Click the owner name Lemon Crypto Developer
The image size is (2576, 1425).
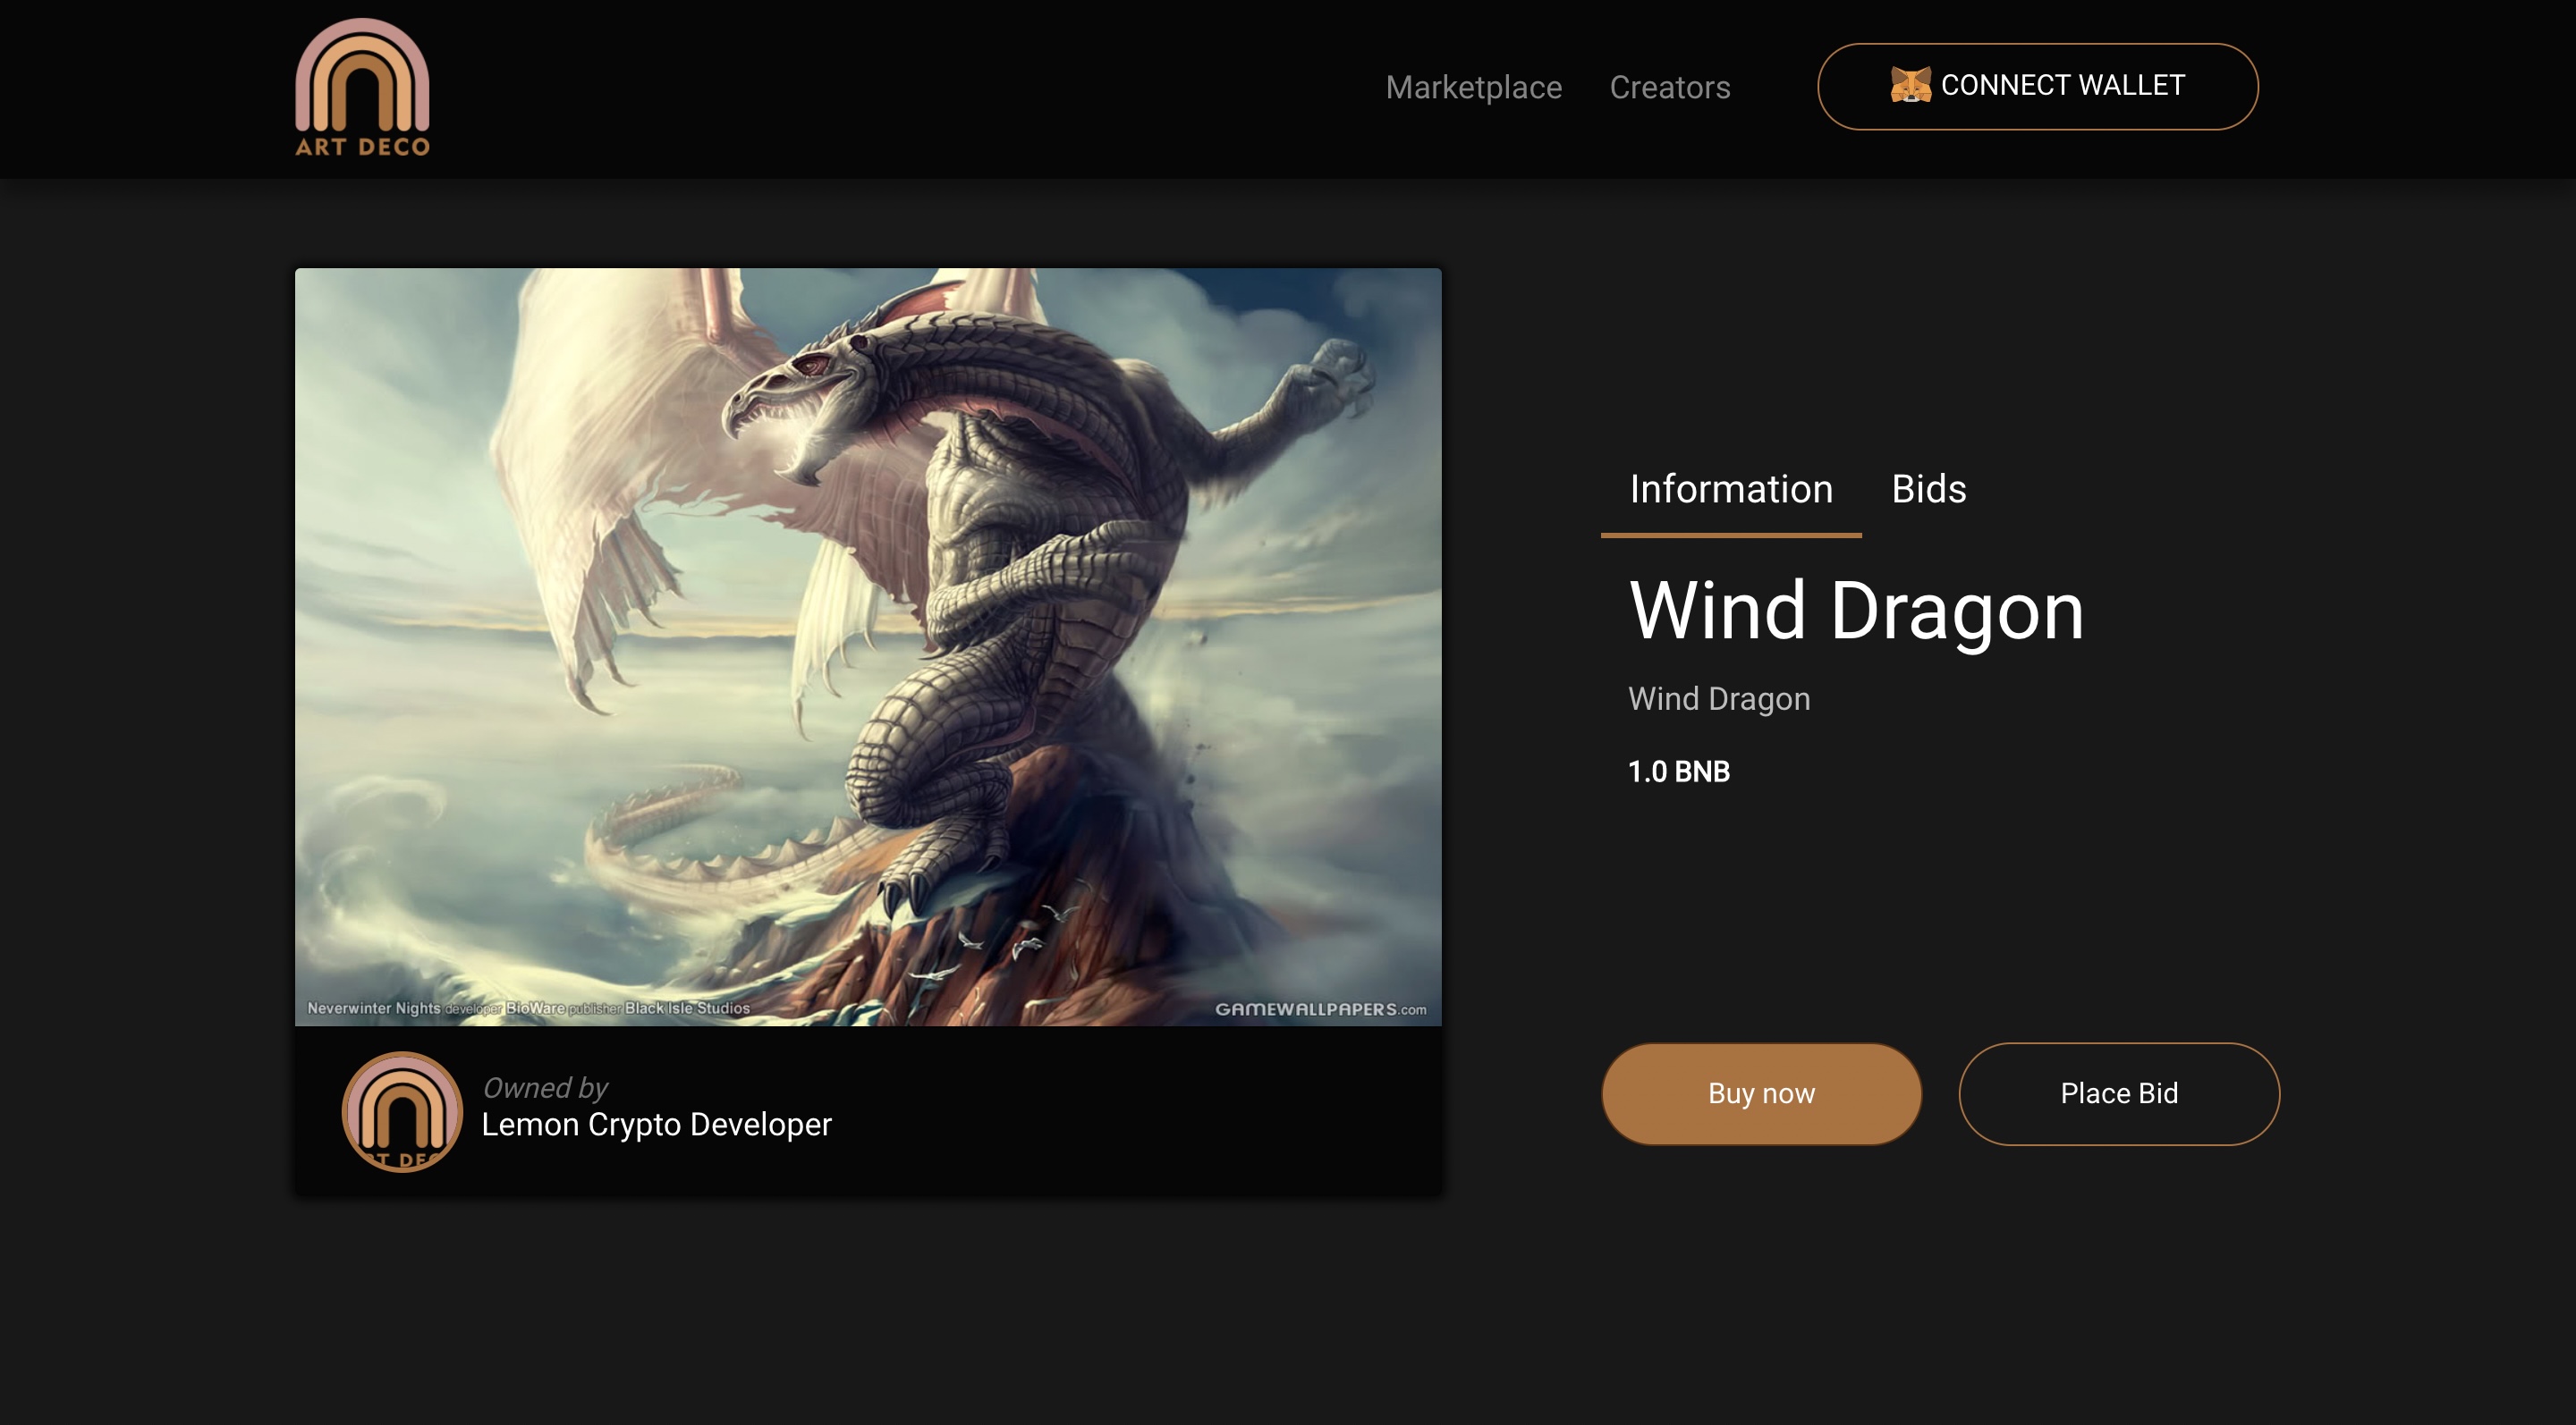[x=656, y=1126]
